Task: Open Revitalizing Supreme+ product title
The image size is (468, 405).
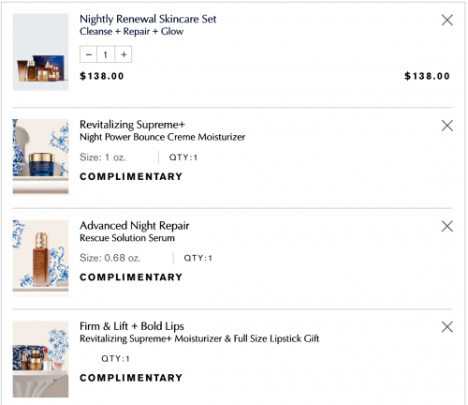Action: coord(132,125)
